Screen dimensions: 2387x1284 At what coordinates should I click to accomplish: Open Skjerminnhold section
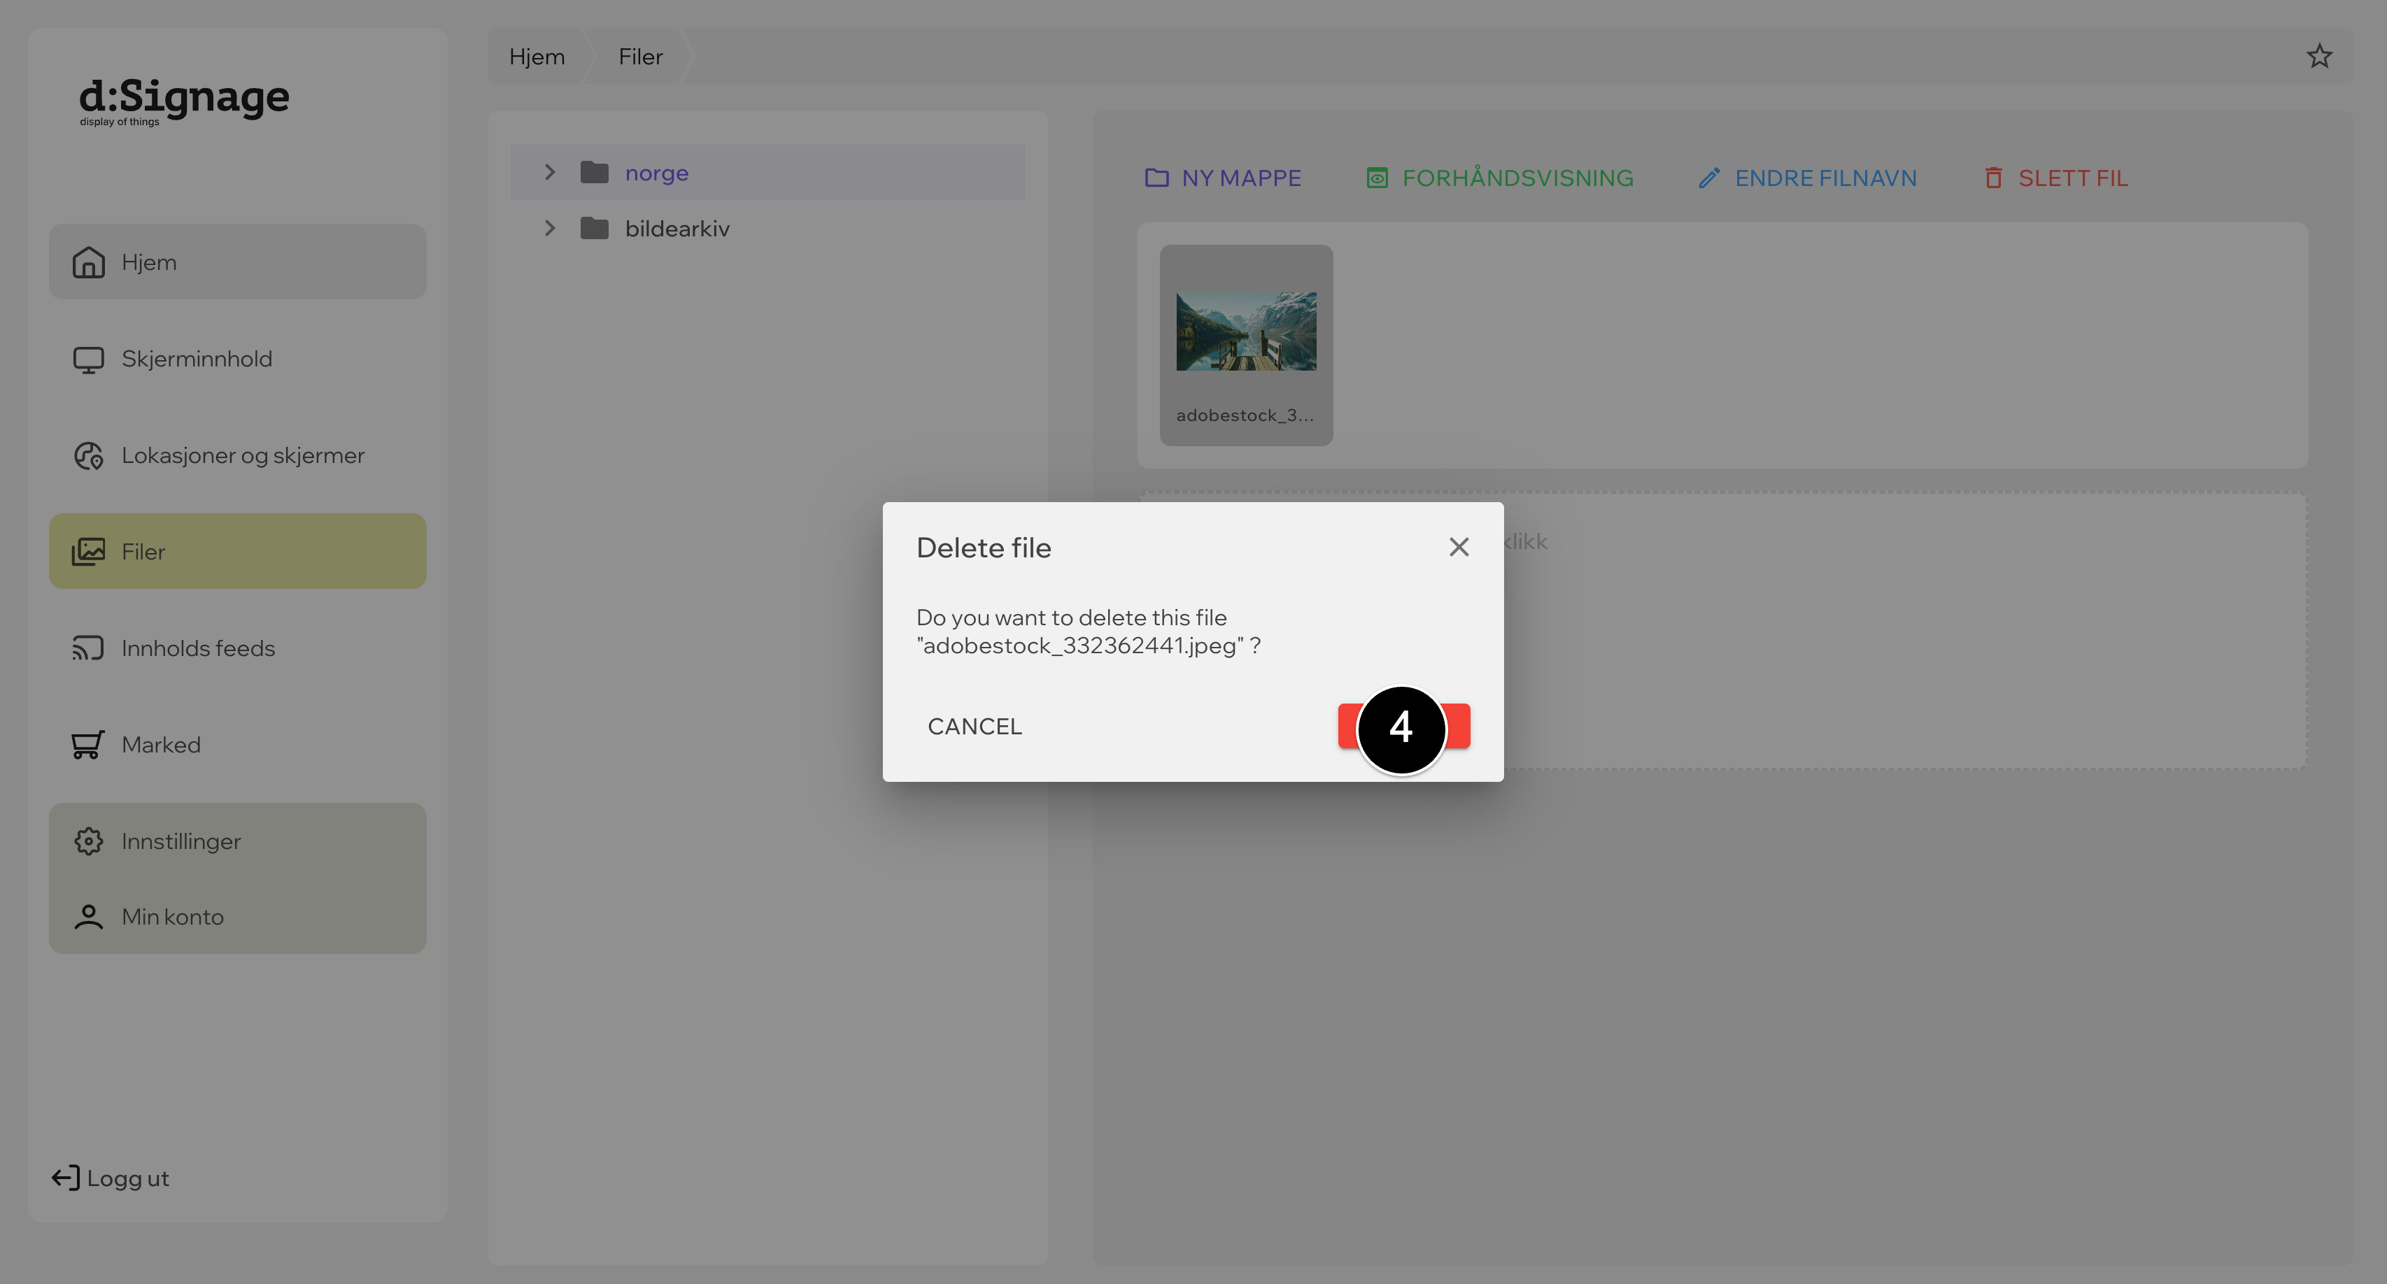click(237, 359)
